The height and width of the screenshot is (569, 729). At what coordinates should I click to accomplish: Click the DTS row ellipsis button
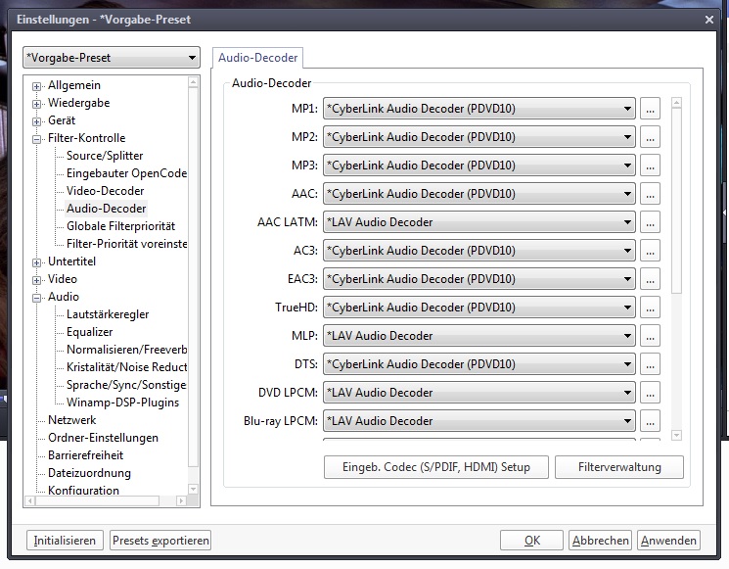point(650,364)
